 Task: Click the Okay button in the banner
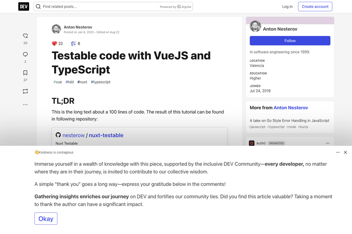[46, 219]
